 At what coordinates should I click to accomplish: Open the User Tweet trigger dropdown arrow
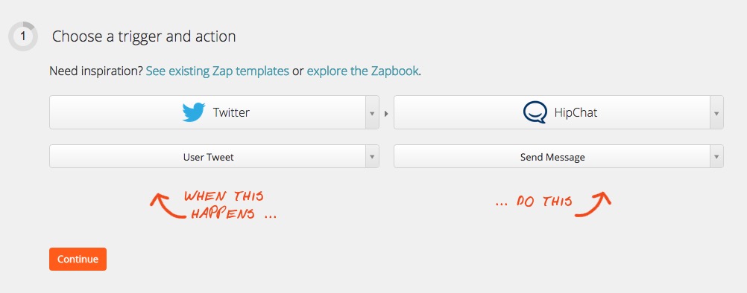pyautogui.click(x=372, y=156)
